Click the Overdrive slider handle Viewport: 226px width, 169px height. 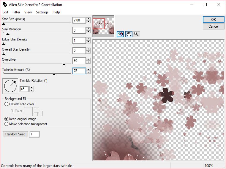coord(64,64)
